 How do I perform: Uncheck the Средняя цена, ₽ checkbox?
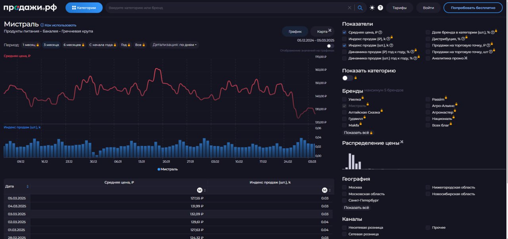click(344, 32)
